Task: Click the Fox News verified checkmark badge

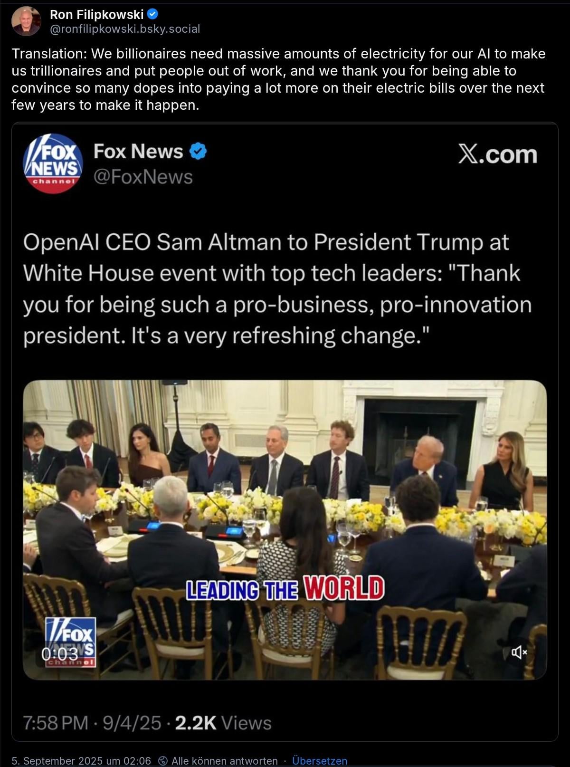Action: [x=198, y=151]
